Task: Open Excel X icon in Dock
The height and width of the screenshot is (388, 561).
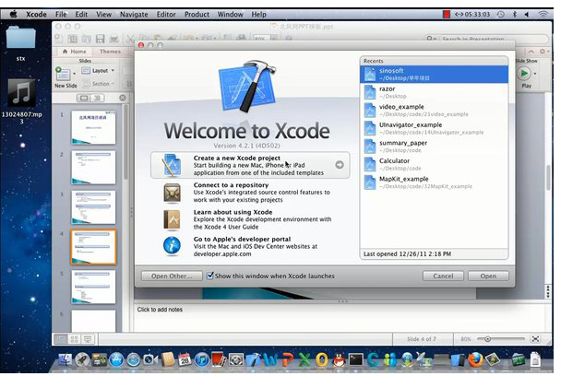Action: pyautogui.click(x=304, y=359)
